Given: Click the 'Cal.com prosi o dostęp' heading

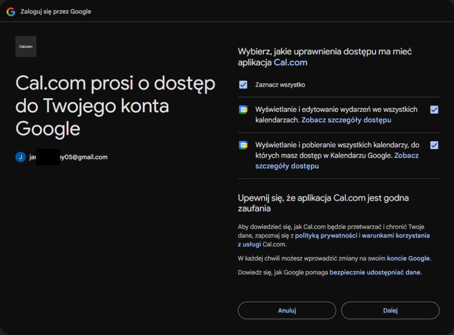Looking at the screenshot, I should click(x=115, y=106).
